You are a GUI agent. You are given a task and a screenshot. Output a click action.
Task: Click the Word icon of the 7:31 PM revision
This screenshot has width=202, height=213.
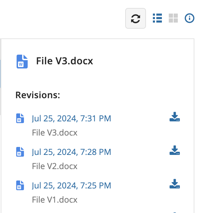click(20, 118)
